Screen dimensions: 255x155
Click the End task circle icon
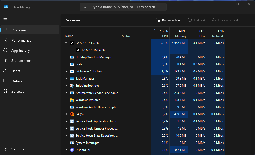[x=190, y=20]
